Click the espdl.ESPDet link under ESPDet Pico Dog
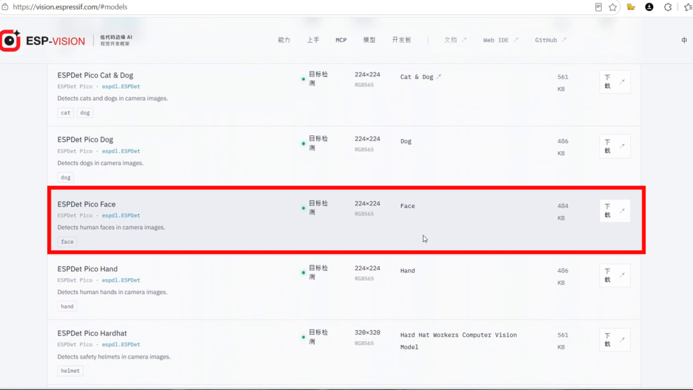The width and height of the screenshot is (693, 390). point(121,151)
